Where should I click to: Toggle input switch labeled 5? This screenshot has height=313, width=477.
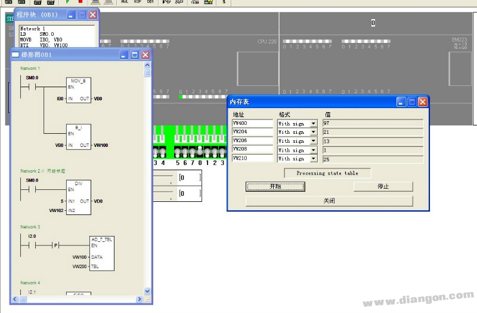(178, 152)
